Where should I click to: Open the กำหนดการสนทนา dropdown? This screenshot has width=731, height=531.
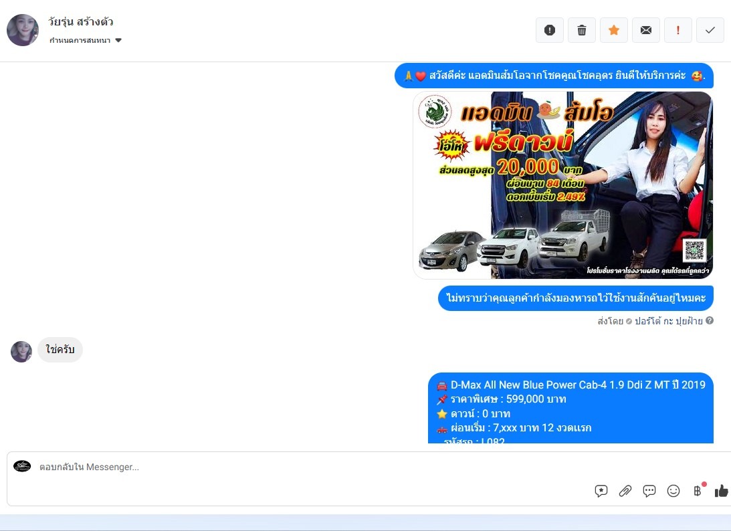[x=86, y=41]
